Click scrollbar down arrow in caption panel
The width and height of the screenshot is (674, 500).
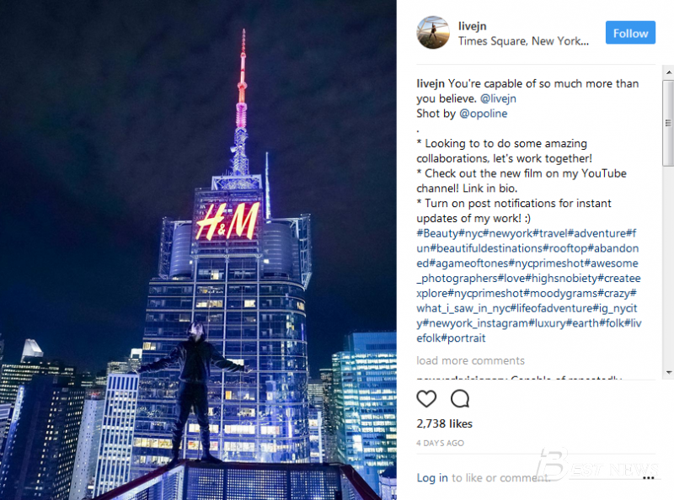[x=668, y=372]
